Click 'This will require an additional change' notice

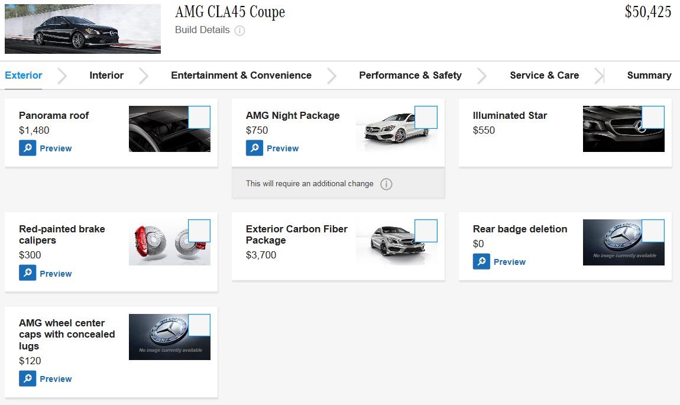[310, 183]
